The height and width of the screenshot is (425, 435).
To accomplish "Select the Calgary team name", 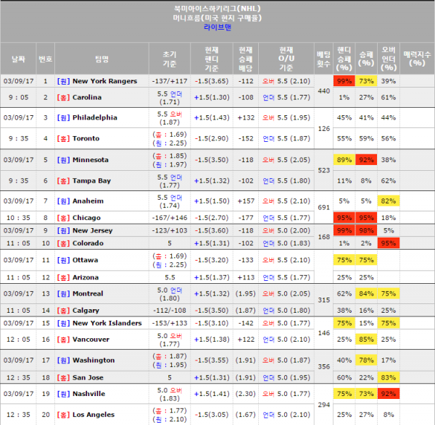I will [x=86, y=311].
